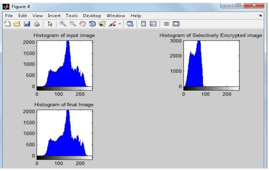269x171 pixels.
Task: Enable the Data Cursor tool
Action: pyautogui.click(x=102, y=24)
